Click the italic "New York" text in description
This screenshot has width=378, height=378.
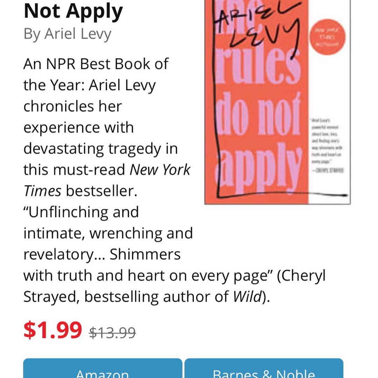pos(160,170)
